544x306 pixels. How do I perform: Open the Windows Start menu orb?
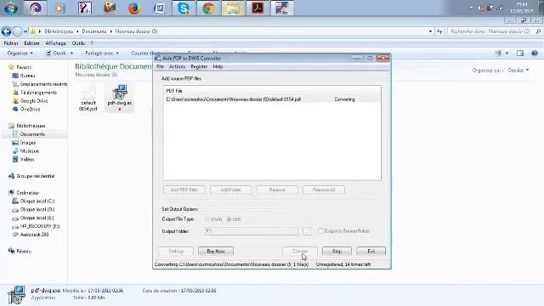tap(11, 8)
